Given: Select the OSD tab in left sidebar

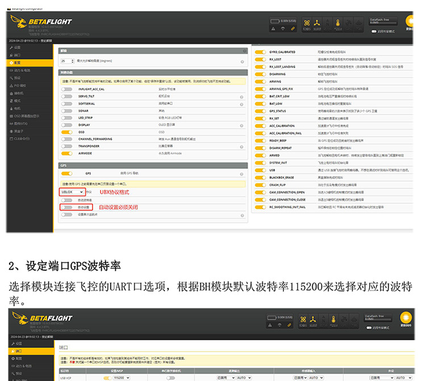Looking at the screenshot, I should pos(24,116).
